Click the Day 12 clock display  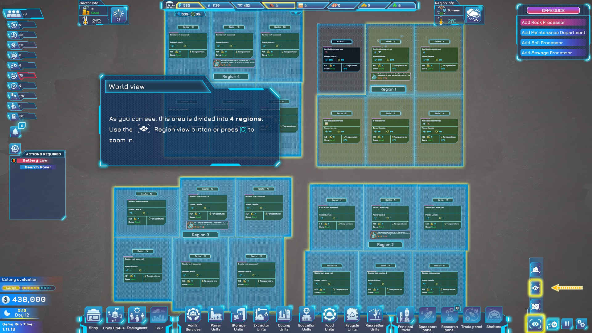point(20,313)
